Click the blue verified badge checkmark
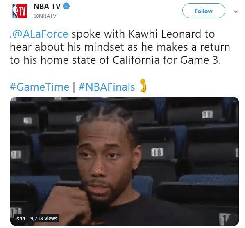The width and height of the screenshot is (245, 228). (x=66, y=7)
